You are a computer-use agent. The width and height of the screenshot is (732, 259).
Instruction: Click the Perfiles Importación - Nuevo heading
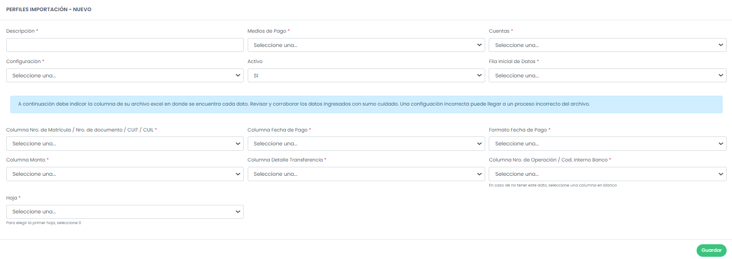49,9
